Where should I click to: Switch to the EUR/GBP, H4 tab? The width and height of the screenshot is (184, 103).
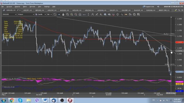click(126, 10)
